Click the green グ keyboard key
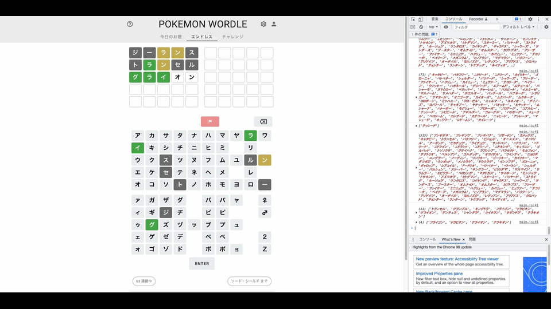 pos(152,225)
